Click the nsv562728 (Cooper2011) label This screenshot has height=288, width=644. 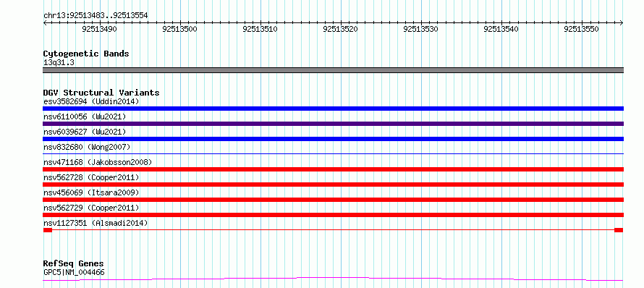(91, 177)
